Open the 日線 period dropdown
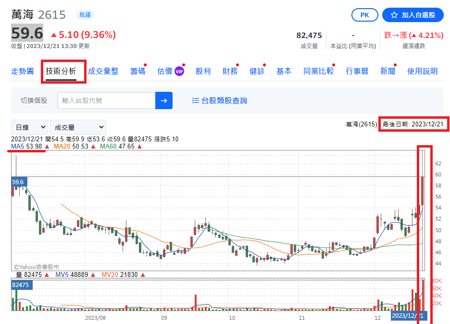 (x=29, y=127)
